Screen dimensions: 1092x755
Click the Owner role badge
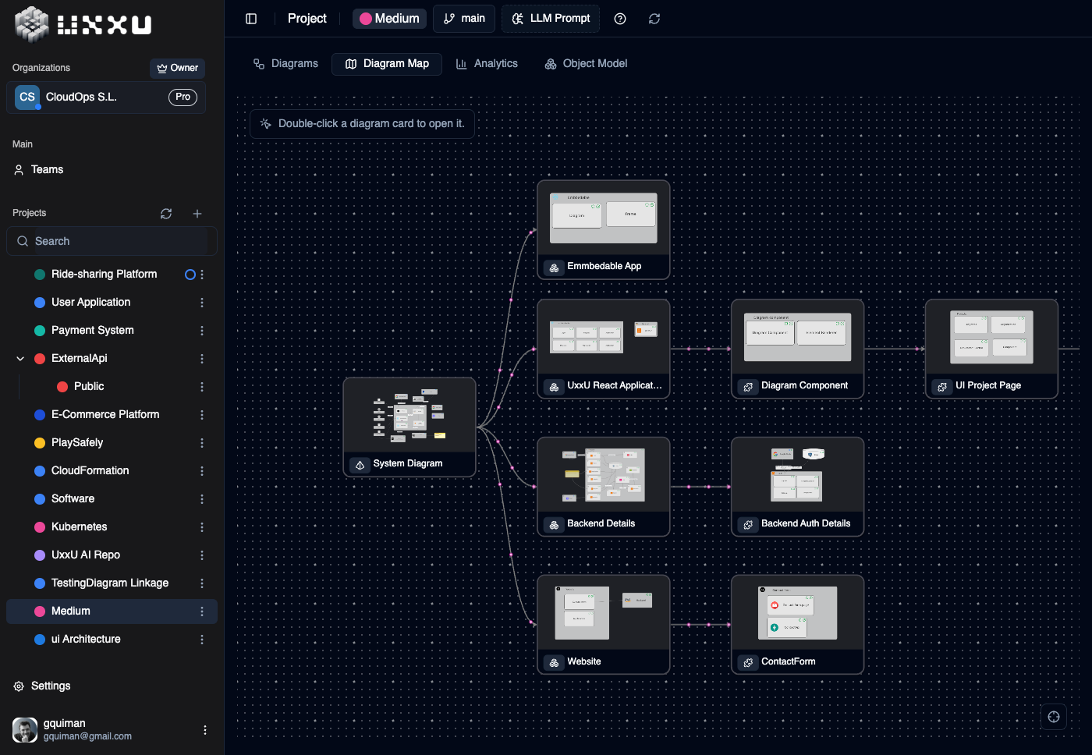tap(178, 69)
